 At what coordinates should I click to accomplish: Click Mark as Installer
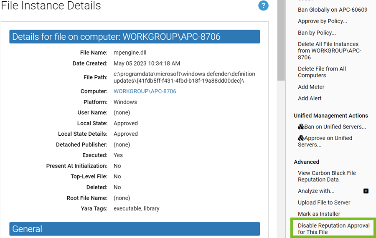tap(319, 214)
